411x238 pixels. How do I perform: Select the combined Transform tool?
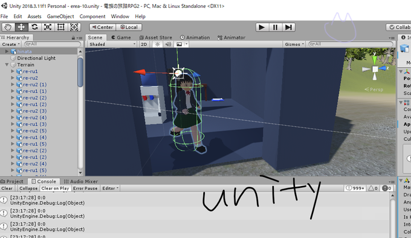coord(74,27)
